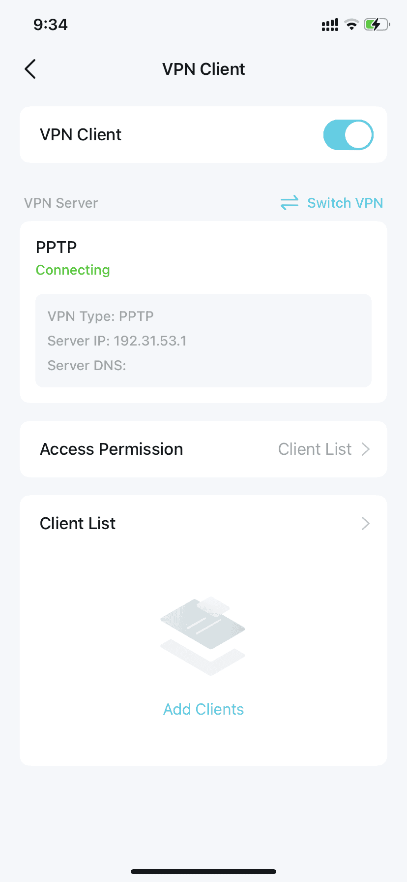Tap the home indicator bar
Screen dimensions: 407x882
pyautogui.click(x=203, y=872)
